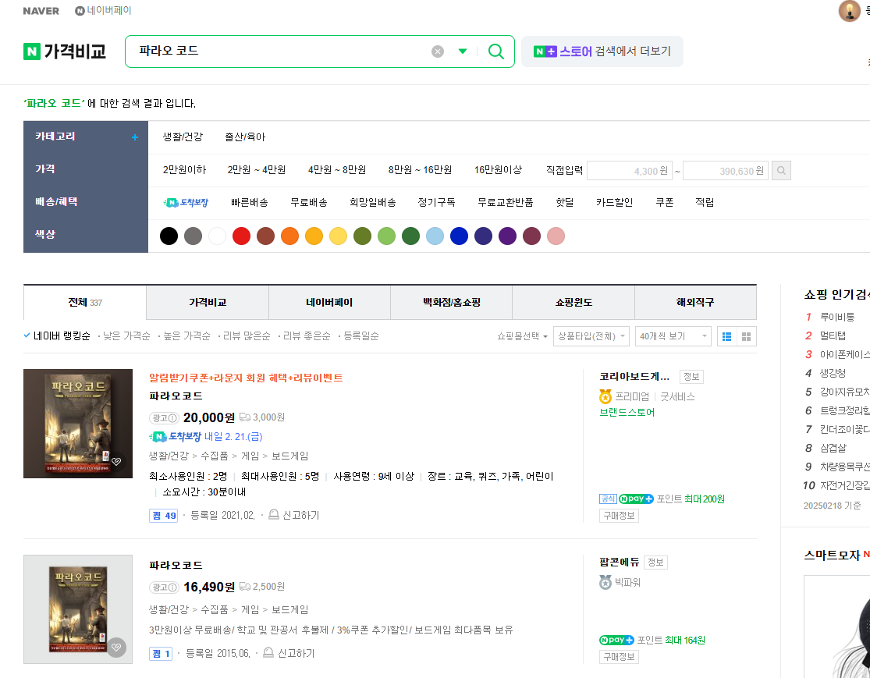Toggle the 희망일배송 filter
The width and height of the screenshot is (870, 678).
click(373, 203)
